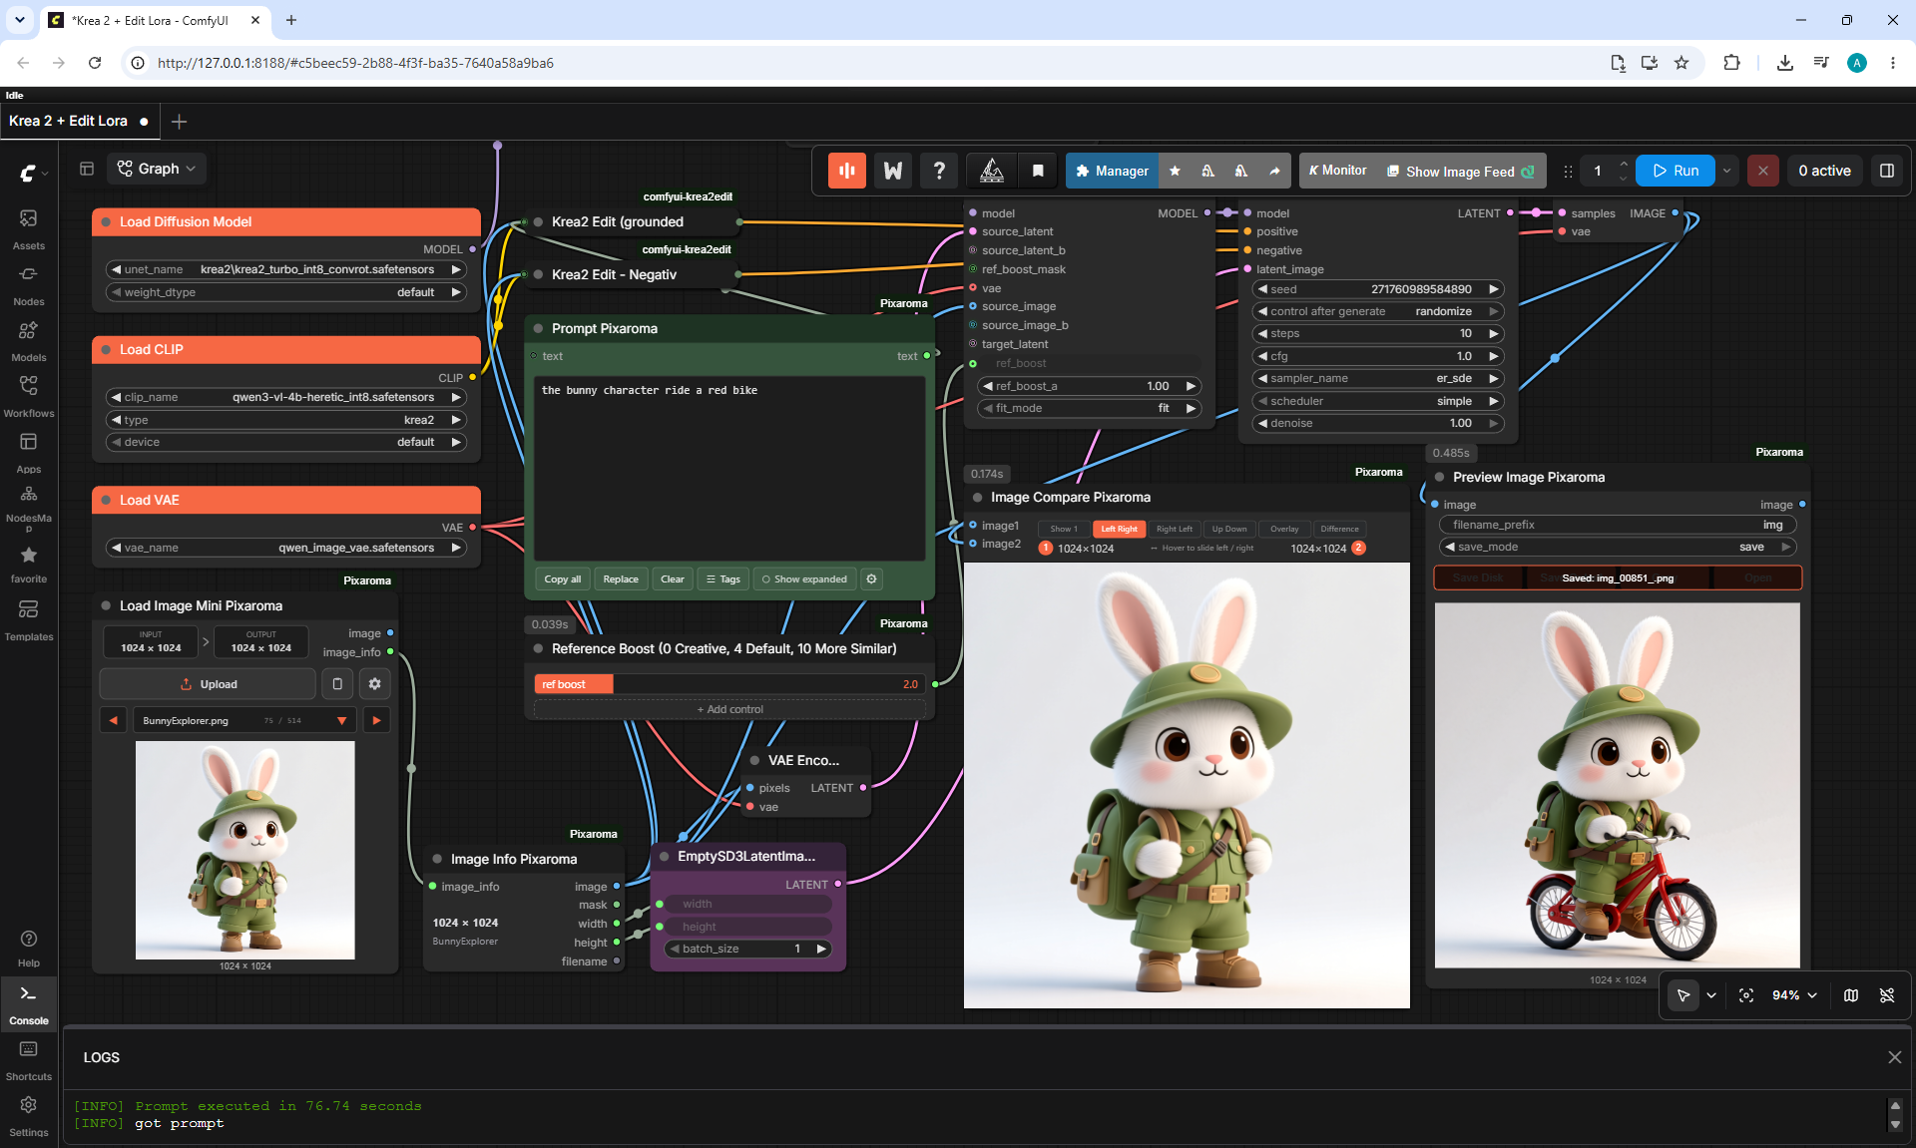Open the vae_name selector
The width and height of the screenshot is (1916, 1148).
285,548
